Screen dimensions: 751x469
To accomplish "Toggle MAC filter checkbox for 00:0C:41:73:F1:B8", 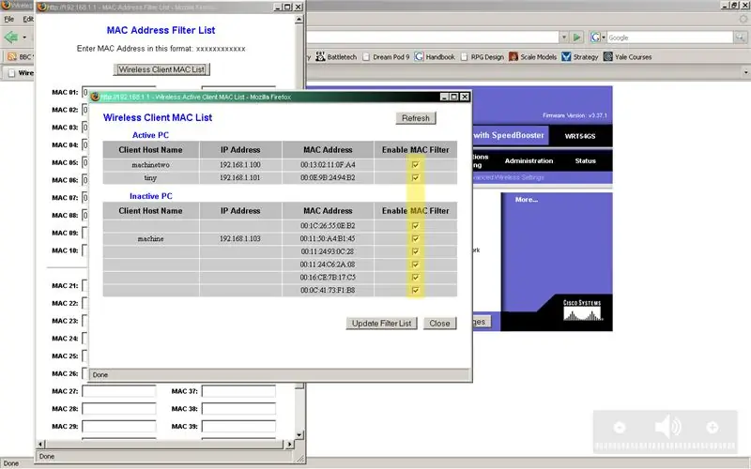I will [x=415, y=290].
